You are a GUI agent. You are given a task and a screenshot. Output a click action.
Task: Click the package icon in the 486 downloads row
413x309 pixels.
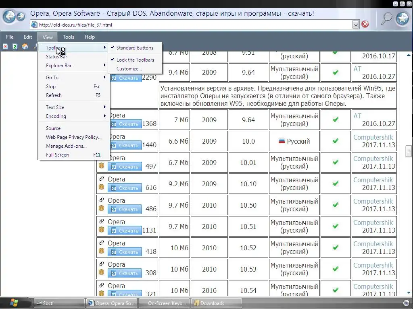pyautogui.click(x=101, y=208)
